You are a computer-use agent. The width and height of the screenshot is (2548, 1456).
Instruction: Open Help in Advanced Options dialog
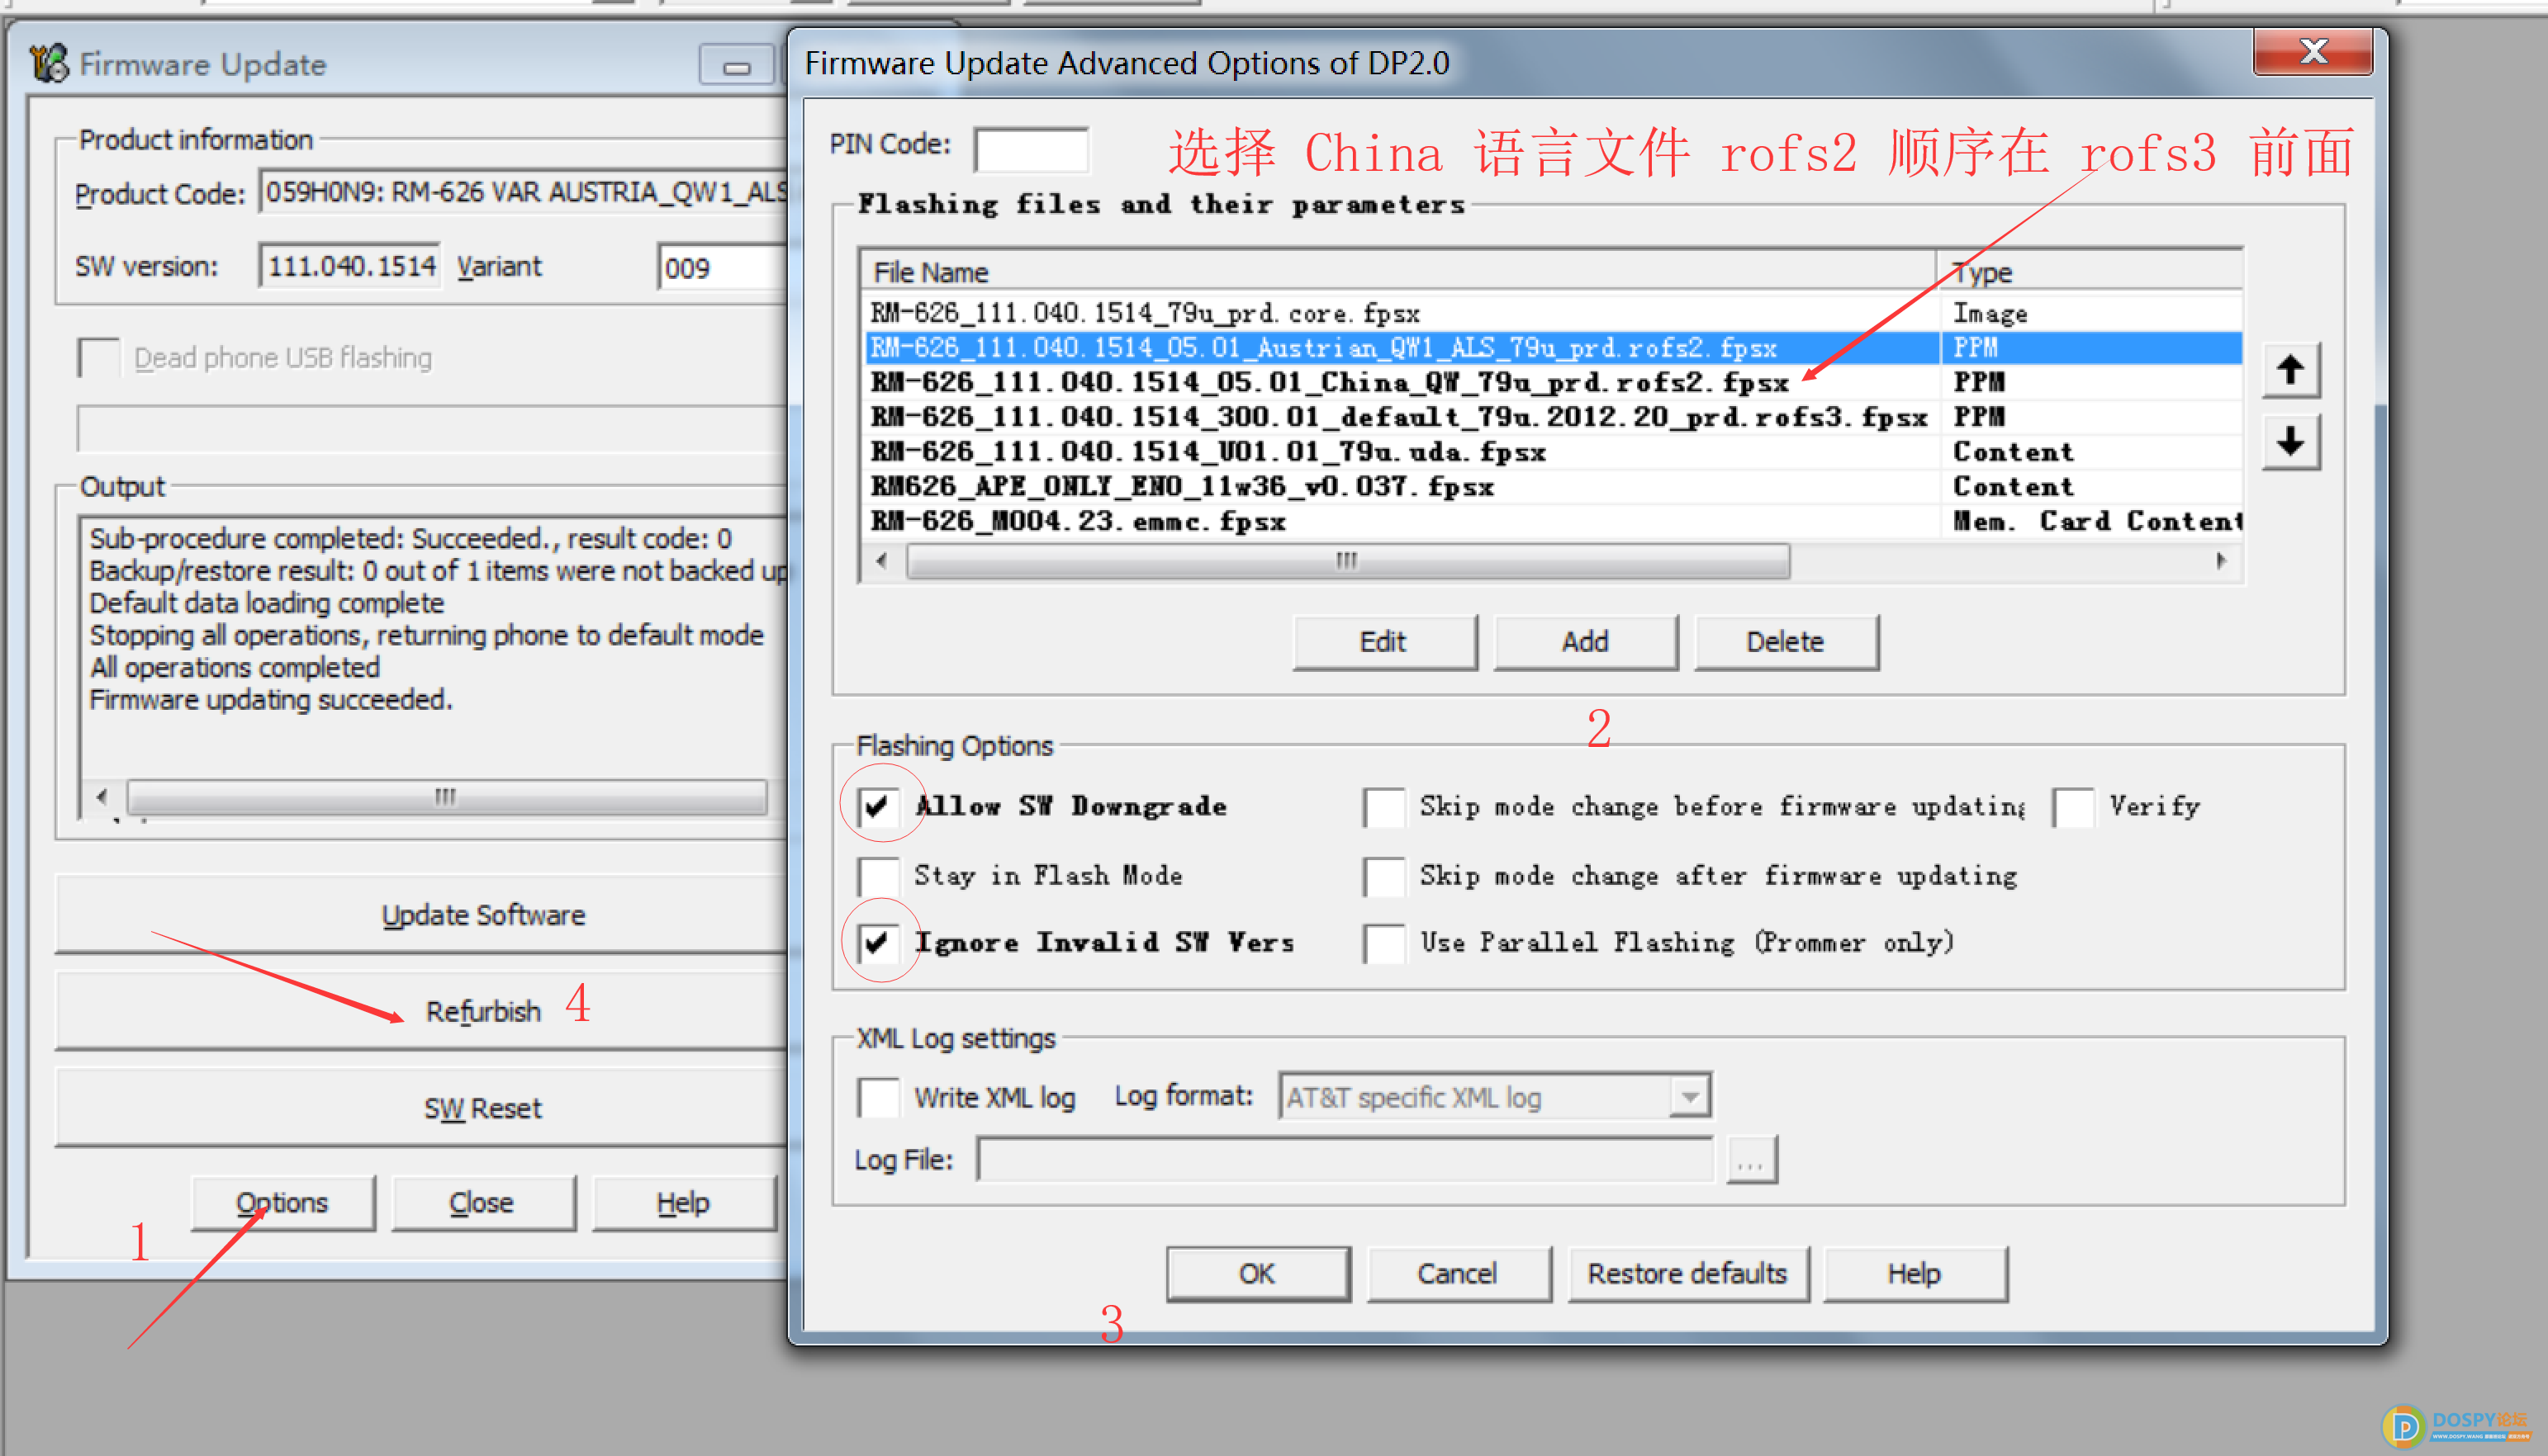pyautogui.click(x=1915, y=1273)
